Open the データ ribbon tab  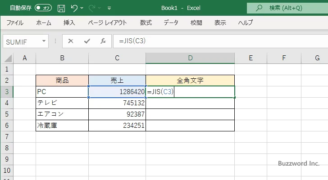click(x=171, y=22)
